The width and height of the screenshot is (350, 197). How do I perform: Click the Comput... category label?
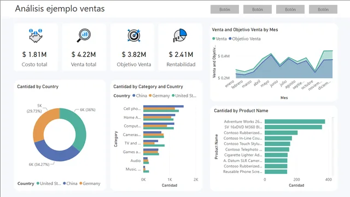tap(132, 126)
